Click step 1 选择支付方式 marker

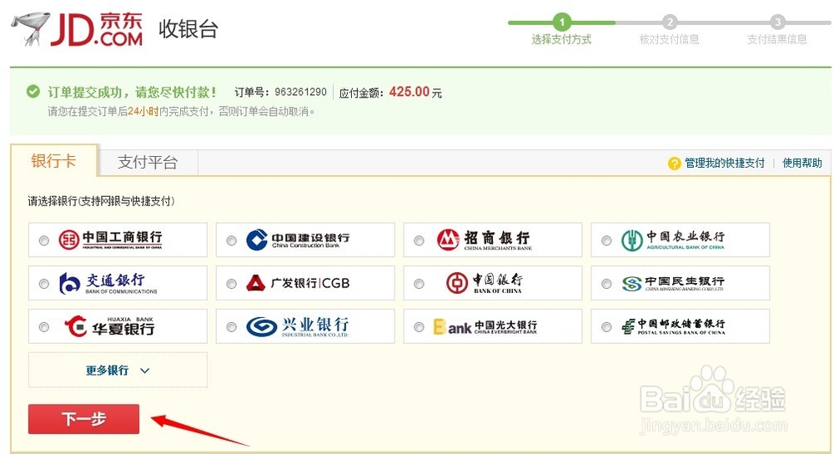561,23
